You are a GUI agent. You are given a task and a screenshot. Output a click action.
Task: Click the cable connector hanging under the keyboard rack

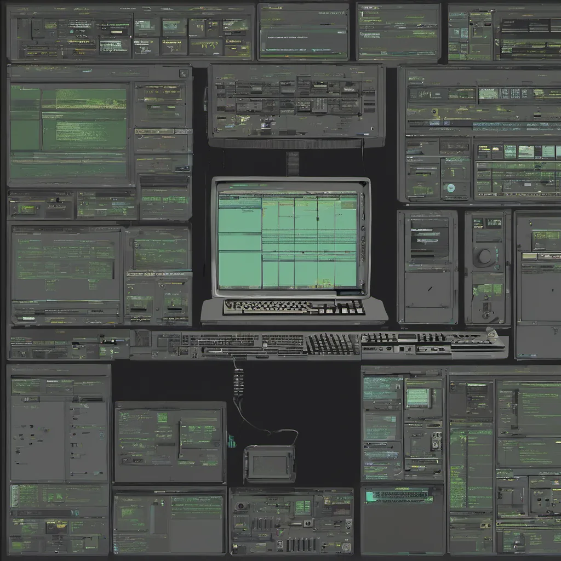pos(238,381)
